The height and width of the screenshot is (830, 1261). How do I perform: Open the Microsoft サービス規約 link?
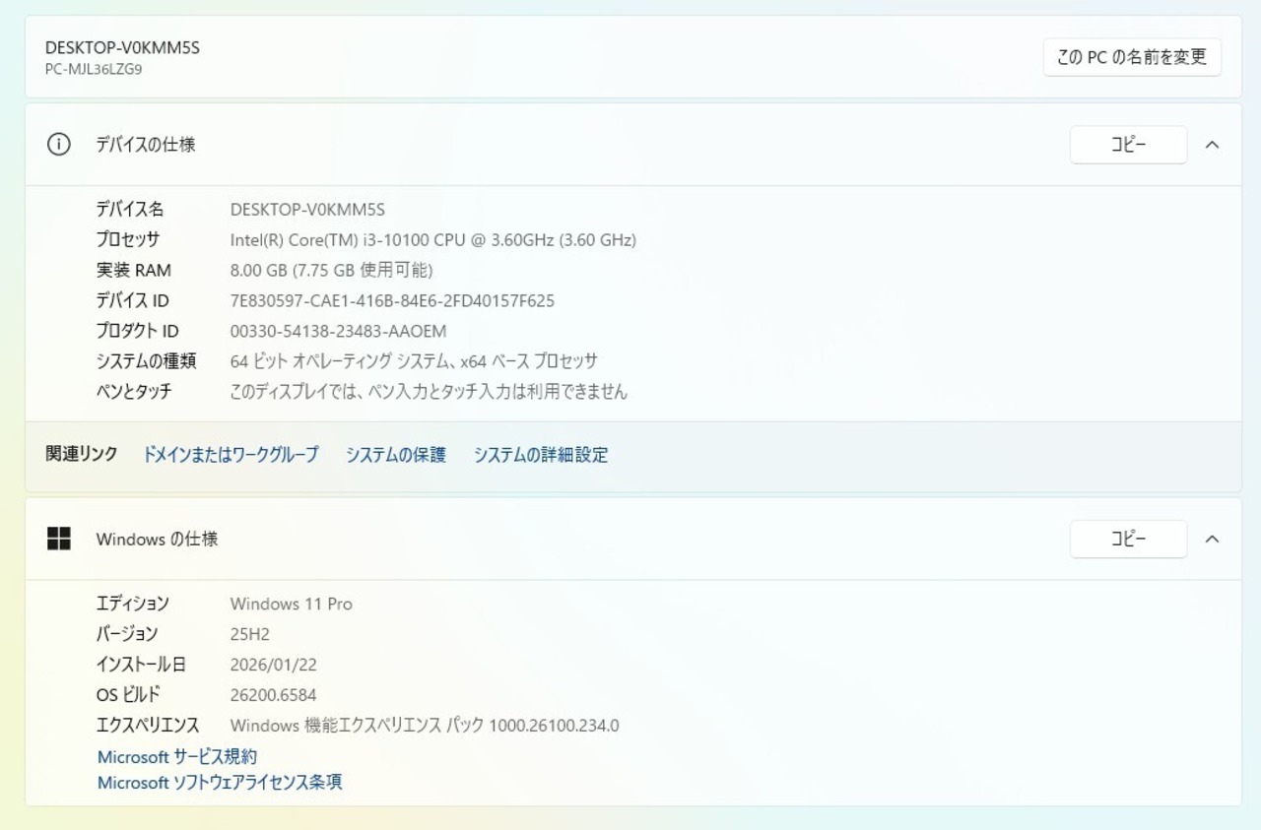(x=177, y=756)
